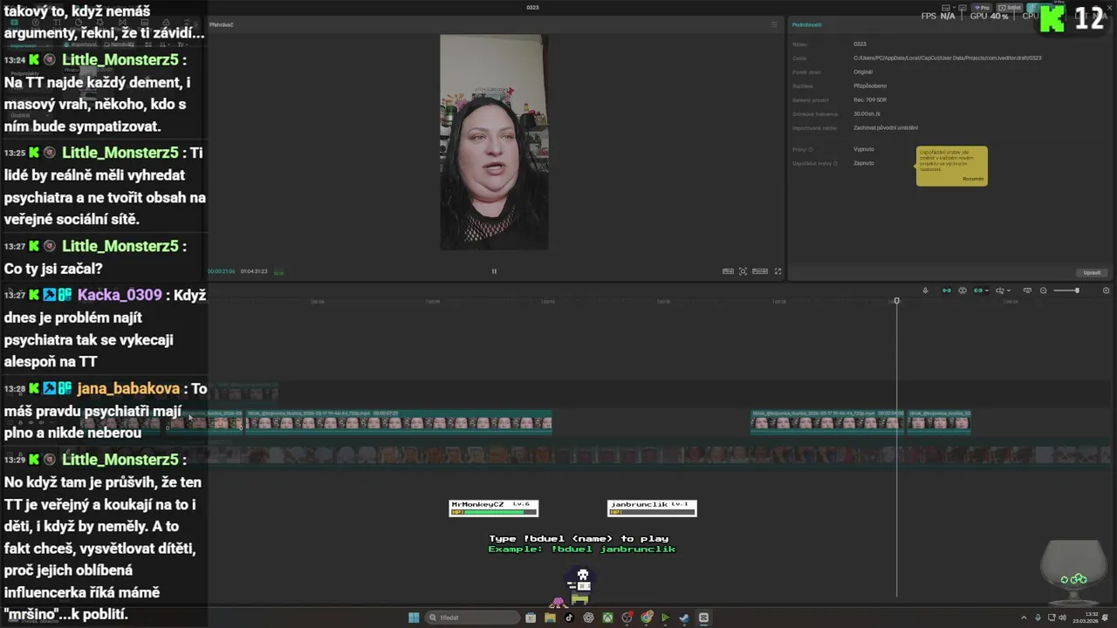Click the Sdílet share button
This screenshot has height=628, width=1117.
tap(1010, 8)
